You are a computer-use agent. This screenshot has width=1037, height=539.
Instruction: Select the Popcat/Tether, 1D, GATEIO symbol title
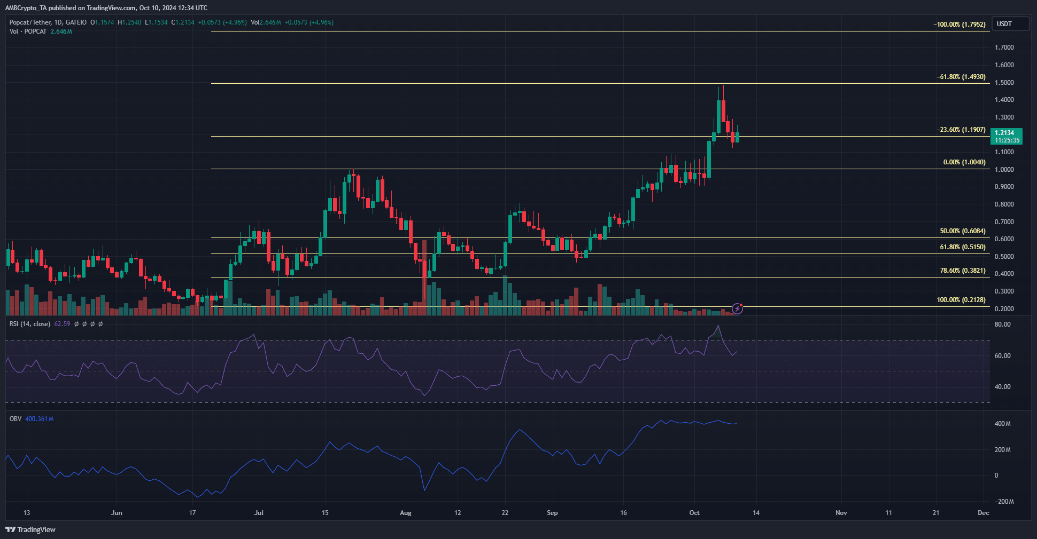48,22
